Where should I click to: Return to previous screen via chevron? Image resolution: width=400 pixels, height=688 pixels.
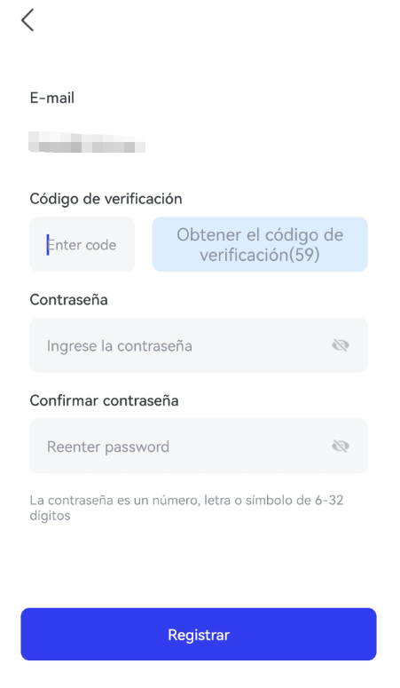click(27, 20)
